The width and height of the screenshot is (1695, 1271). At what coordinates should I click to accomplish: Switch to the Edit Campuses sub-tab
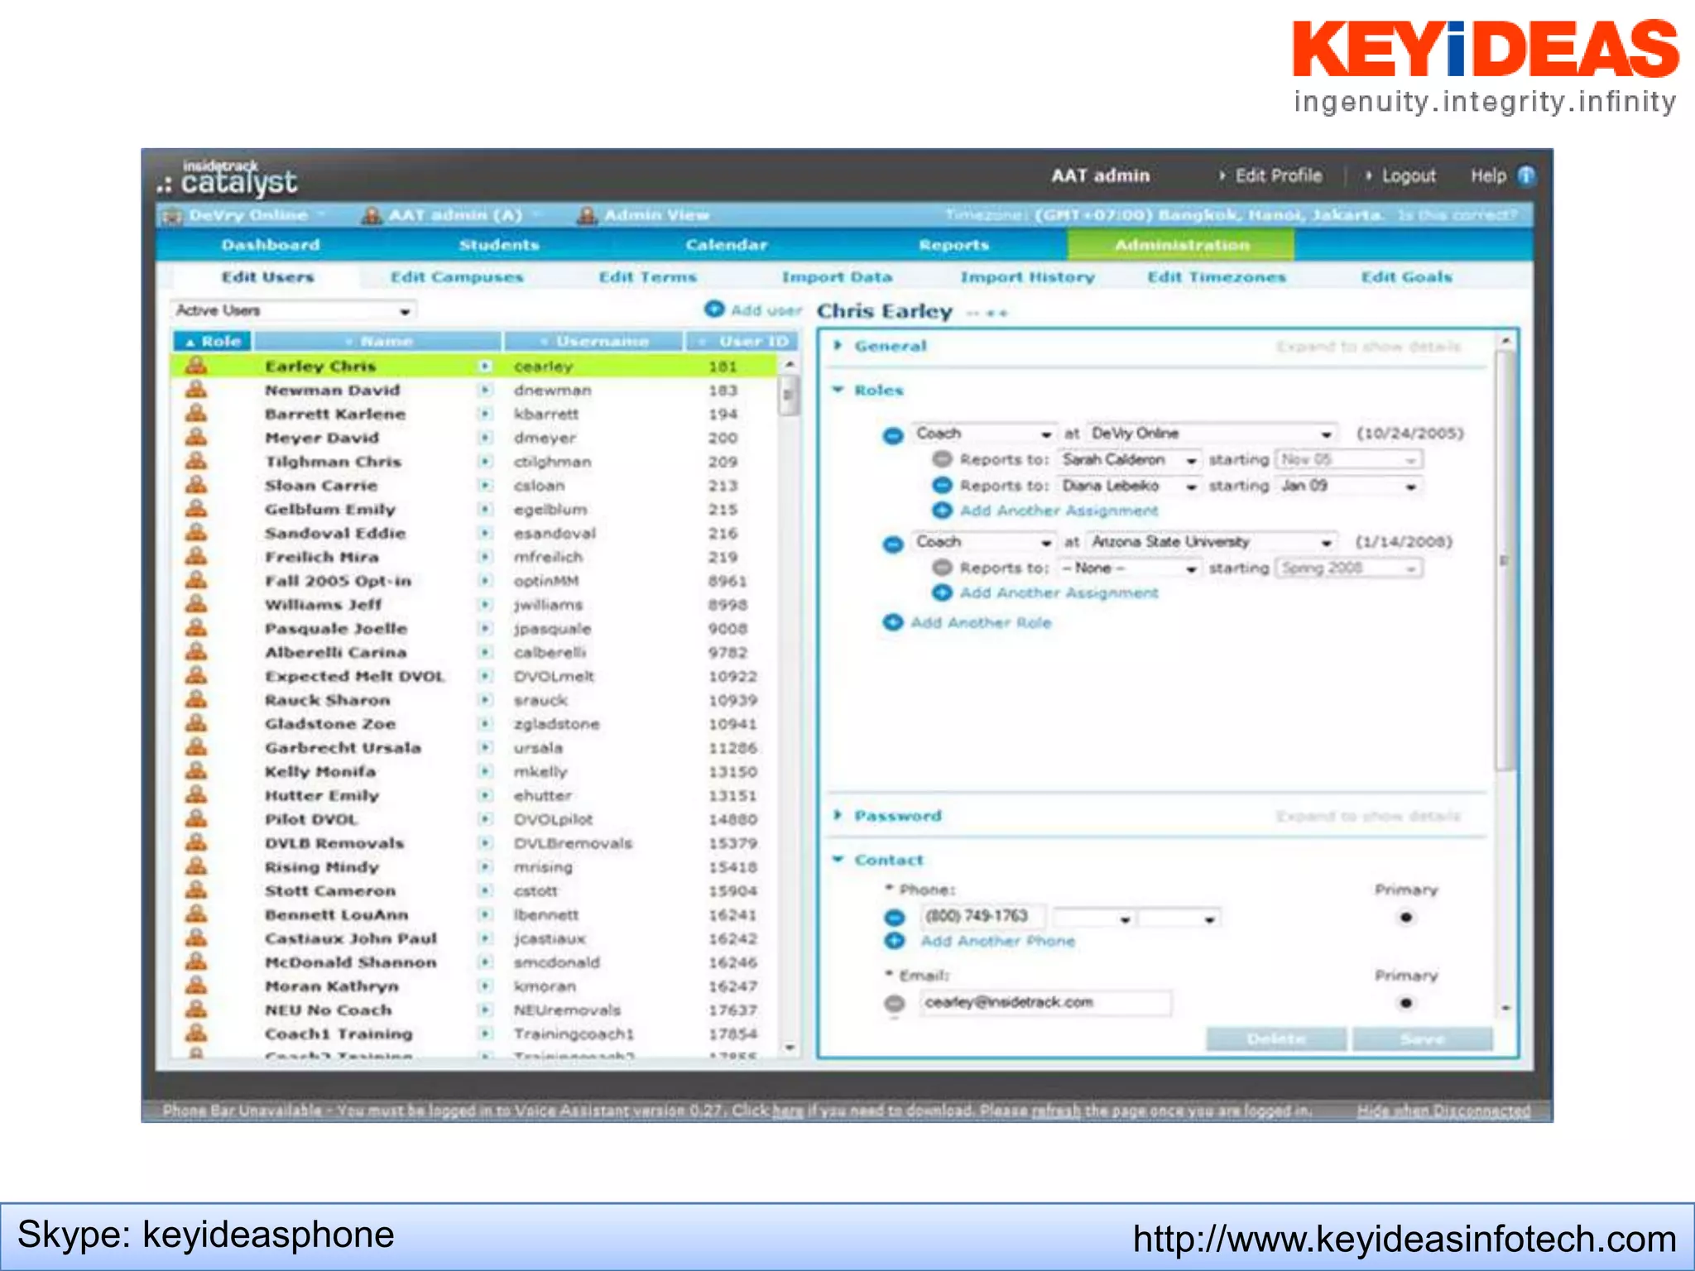pyautogui.click(x=457, y=277)
